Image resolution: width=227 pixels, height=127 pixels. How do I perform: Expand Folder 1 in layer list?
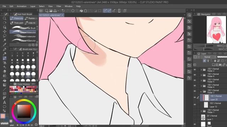(x=201, y=111)
